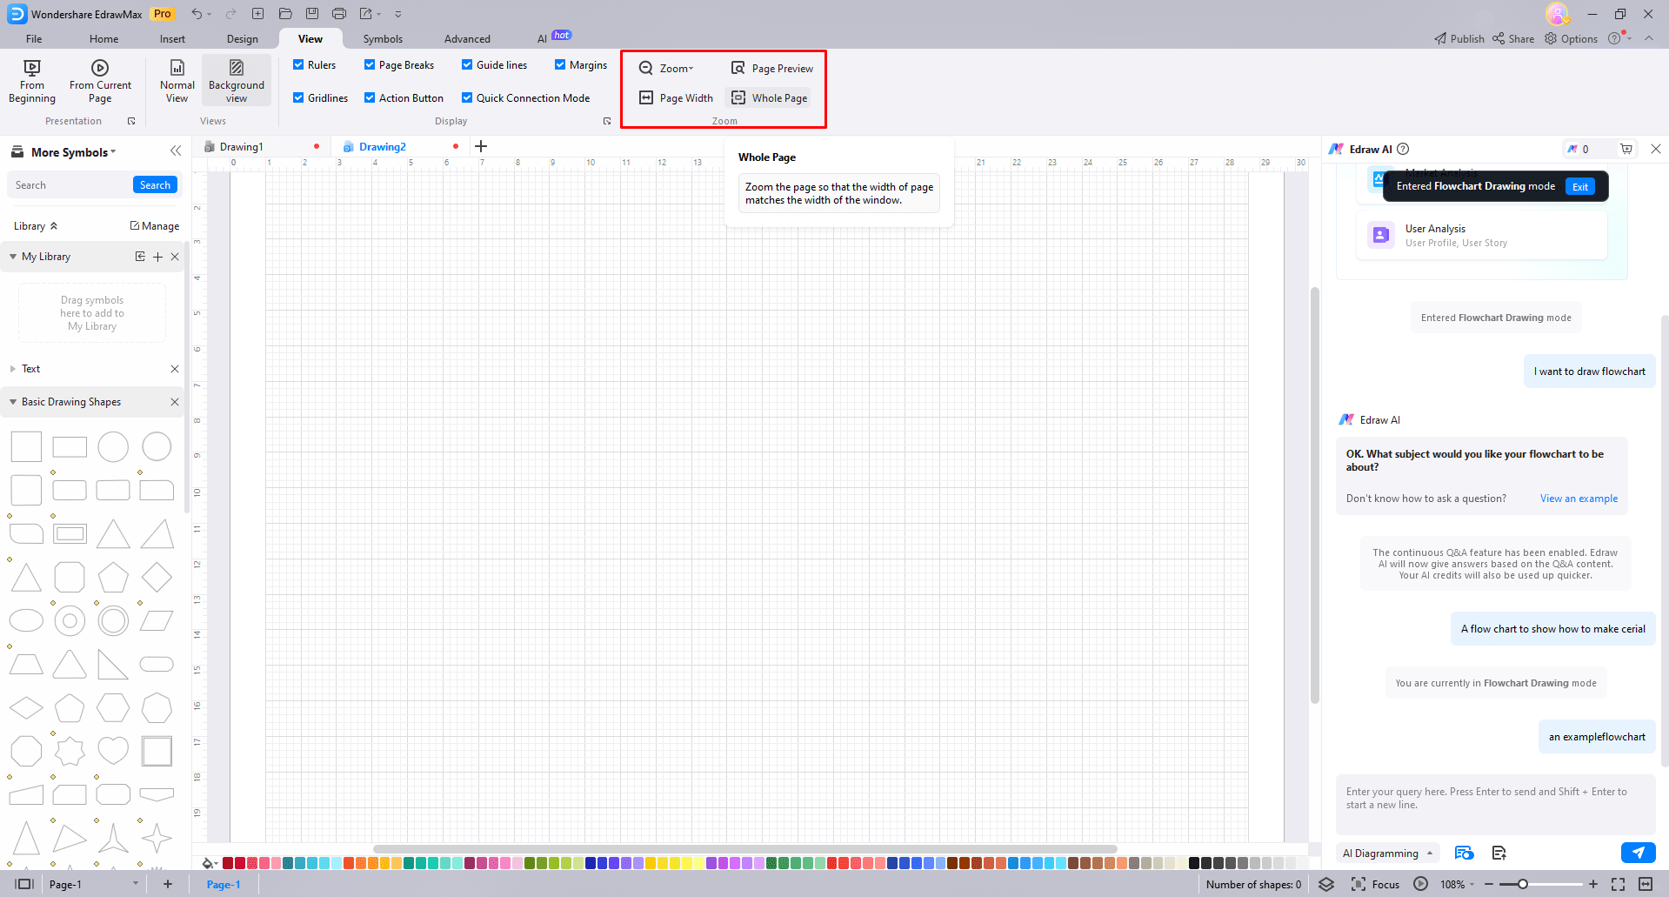Image resolution: width=1669 pixels, height=897 pixels.
Task: Expand the Text category
Action: (x=13, y=369)
